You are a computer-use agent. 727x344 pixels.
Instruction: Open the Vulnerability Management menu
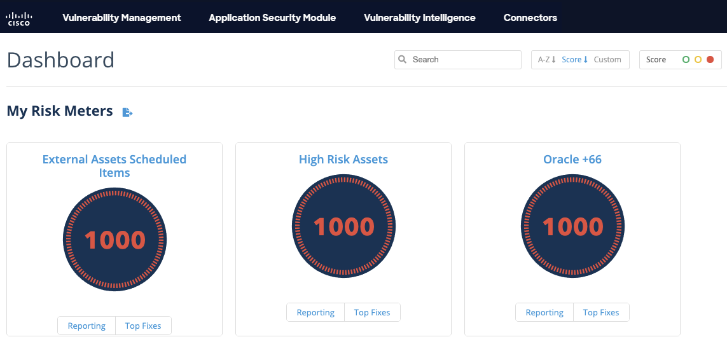click(121, 18)
